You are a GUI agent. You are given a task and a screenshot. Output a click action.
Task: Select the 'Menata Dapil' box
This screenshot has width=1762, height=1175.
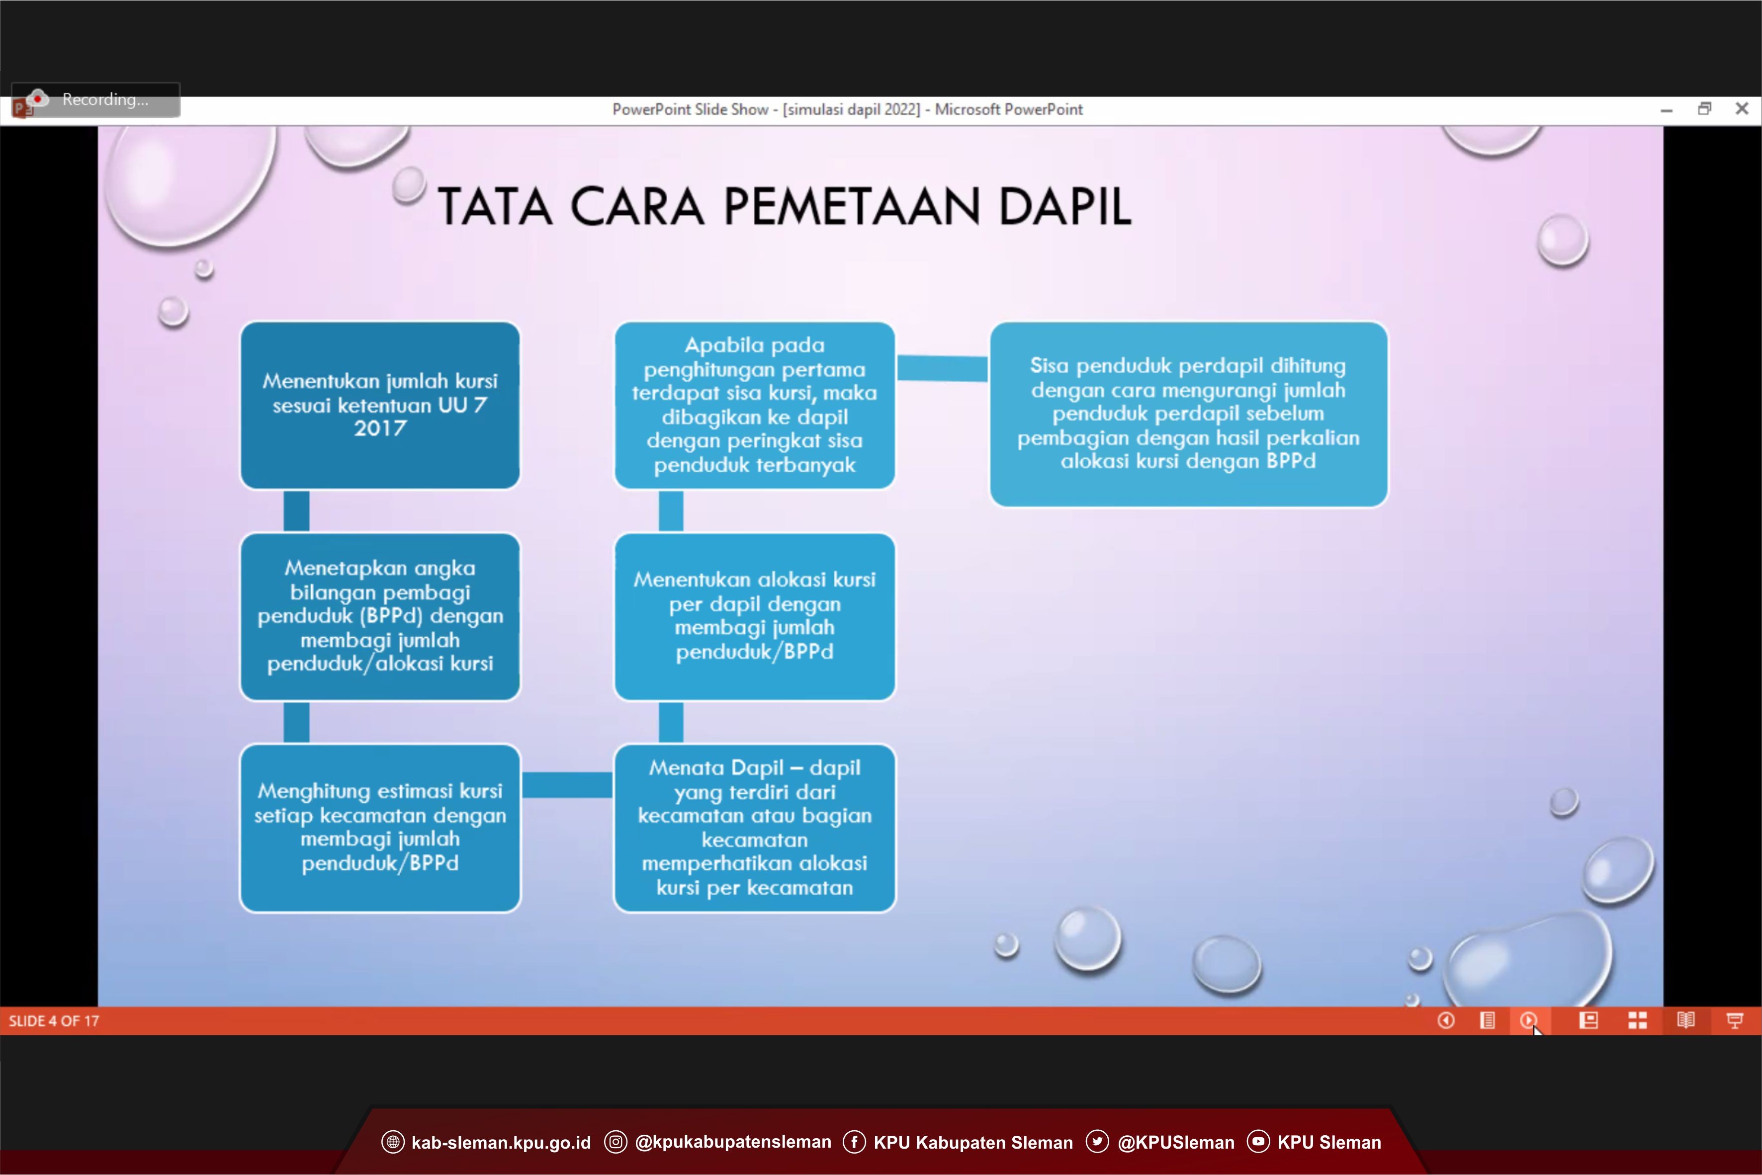754,827
